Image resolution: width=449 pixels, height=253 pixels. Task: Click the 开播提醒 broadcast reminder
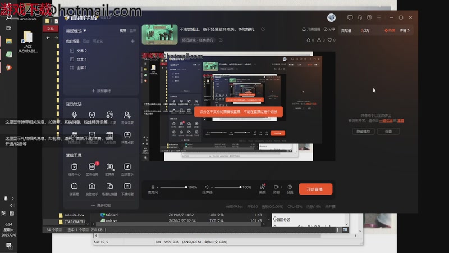coord(311,29)
